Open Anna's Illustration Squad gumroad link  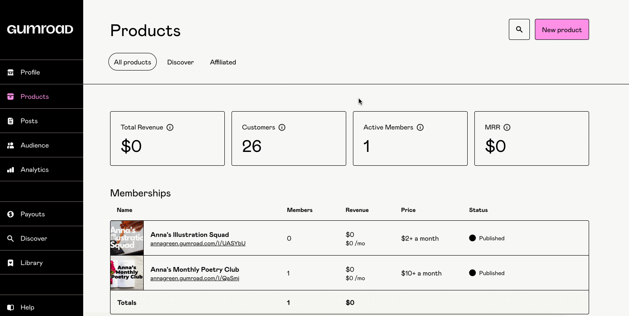click(x=198, y=243)
